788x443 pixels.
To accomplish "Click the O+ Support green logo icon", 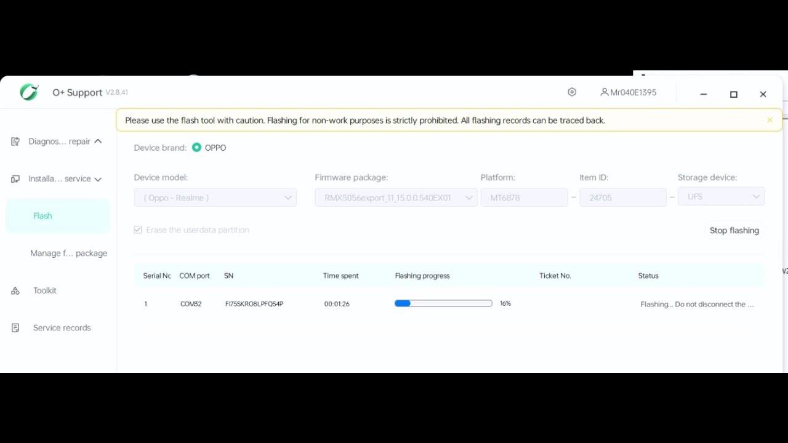I will click(29, 92).
